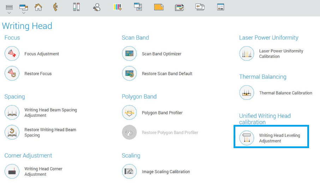Click the Scaling section heading
Image resolution: width=320 pixels, height=188 pixels.
(131, 156)
